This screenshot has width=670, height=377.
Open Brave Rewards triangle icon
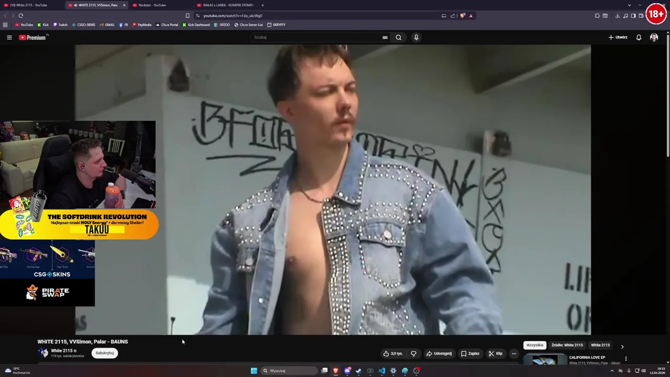pos(471,16)
